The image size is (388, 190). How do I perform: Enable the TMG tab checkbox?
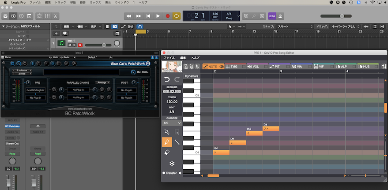pos(244,67)
